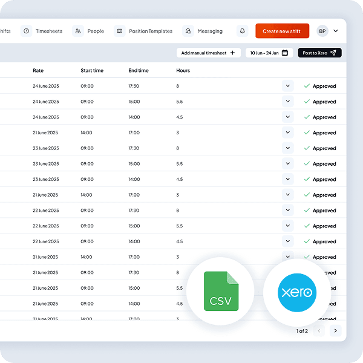Image resolution: width=363 pixels, height=363 pixels.
Task: Click the 8 hours value for 22 June
Action: [177, 211]
